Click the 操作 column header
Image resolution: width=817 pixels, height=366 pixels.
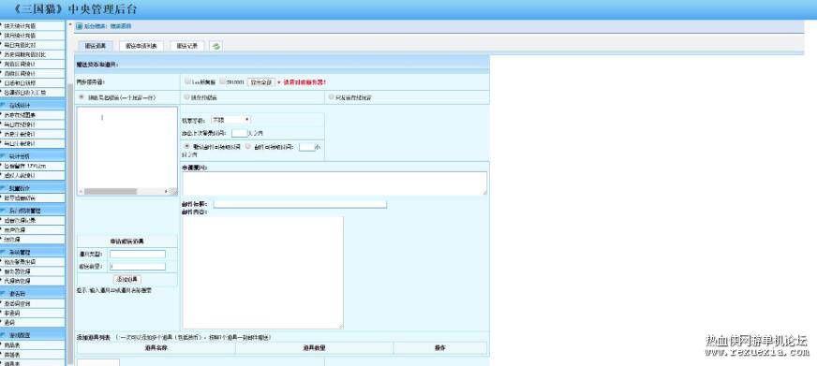coord(440,348)
